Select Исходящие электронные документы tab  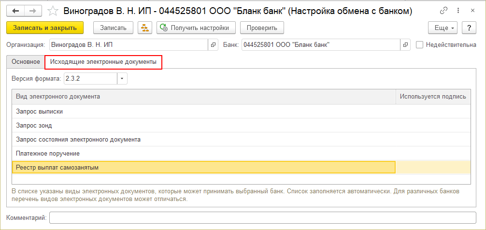(x=103, y=62)
